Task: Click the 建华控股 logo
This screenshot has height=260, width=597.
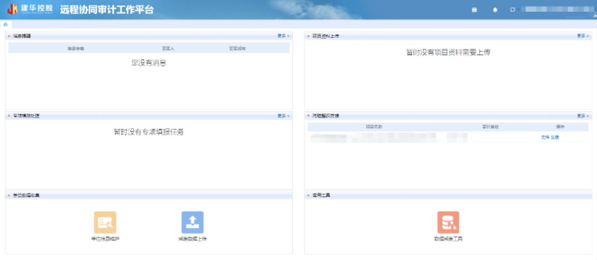Action: click(x=30, y=9)
